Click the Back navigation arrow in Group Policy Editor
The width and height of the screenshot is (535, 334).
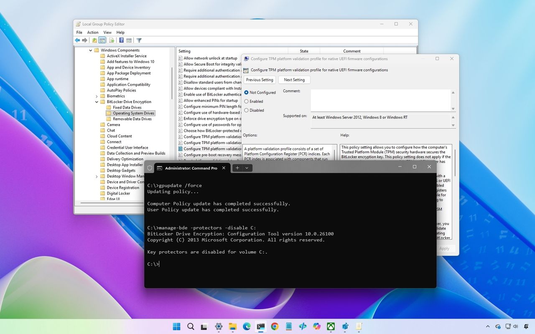77,40
